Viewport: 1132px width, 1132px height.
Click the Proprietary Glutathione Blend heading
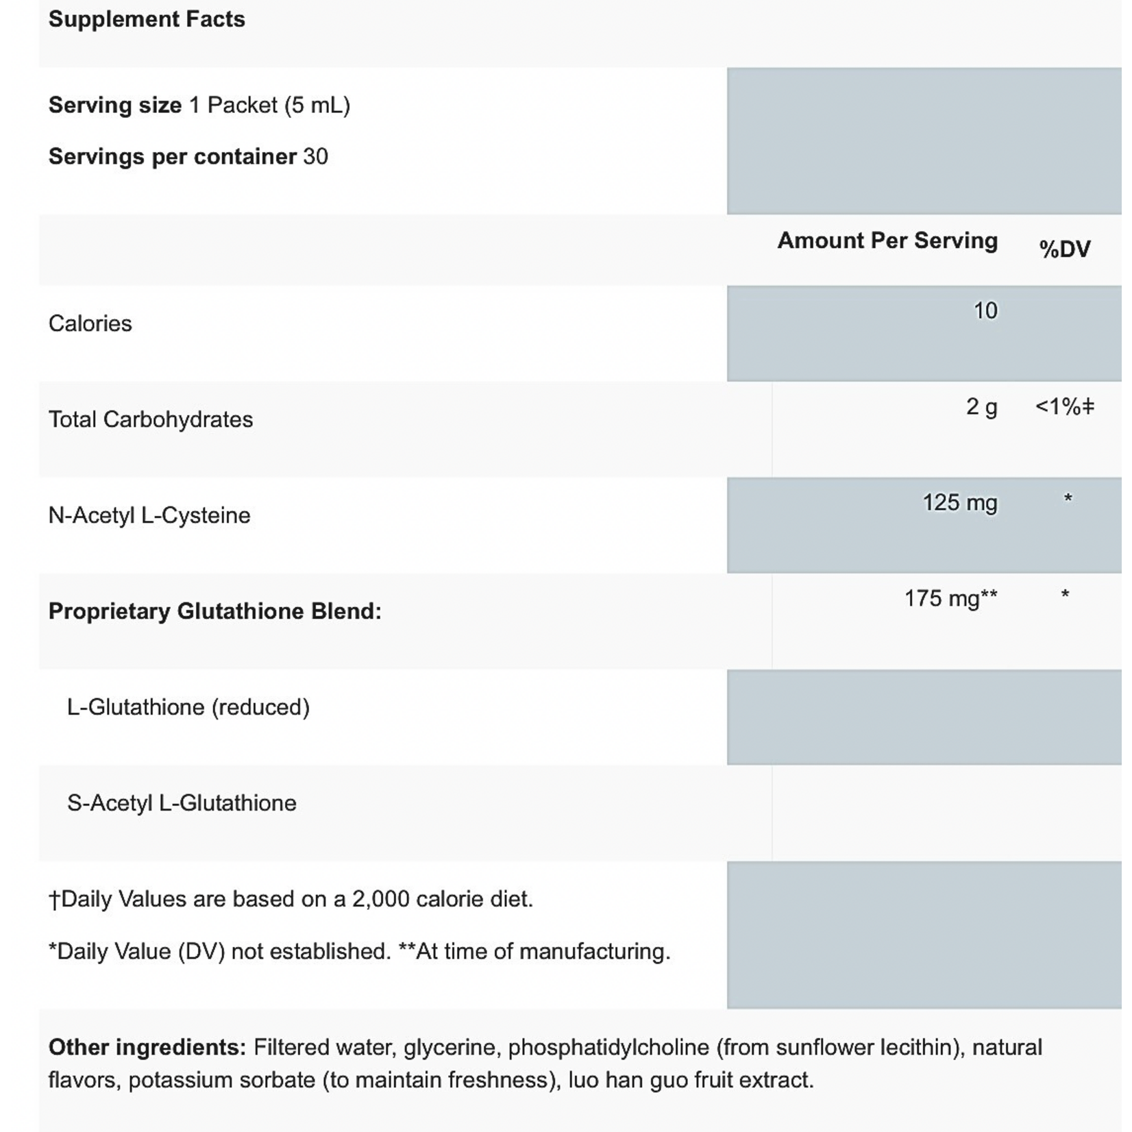pos(214,611)
